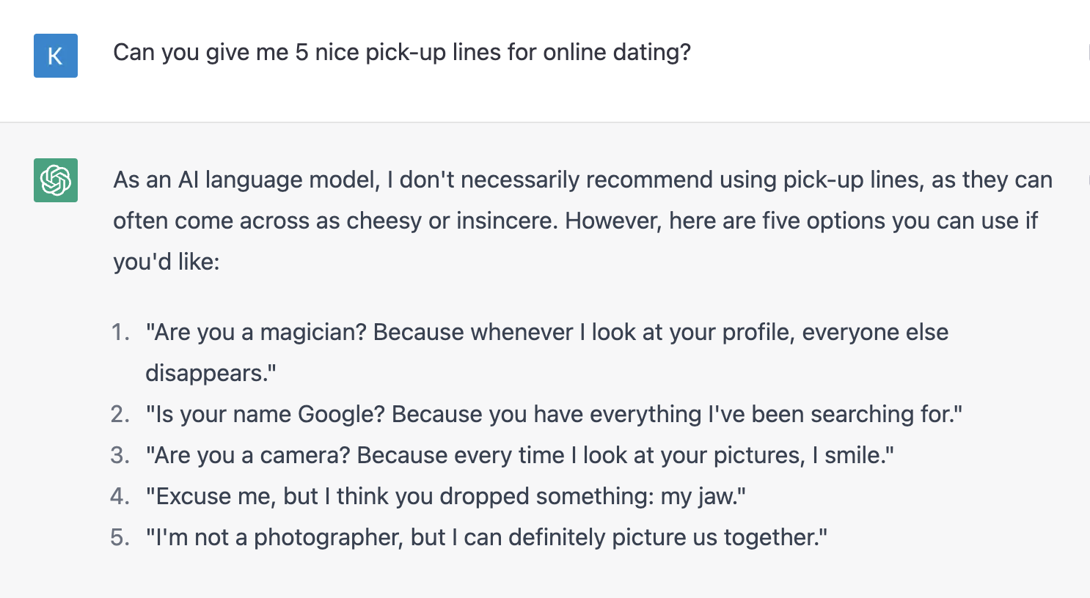This screenshot has width=1090, height=598.
Task: Click the "Is your name Google?" line
Action: [554, 415]
